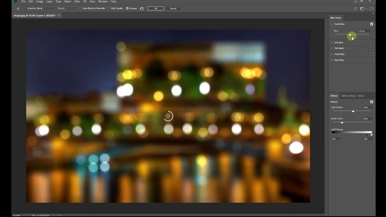Open the Window menu
Screen dimensions: 386x217
pyautogui.click(x=103, y=1)
